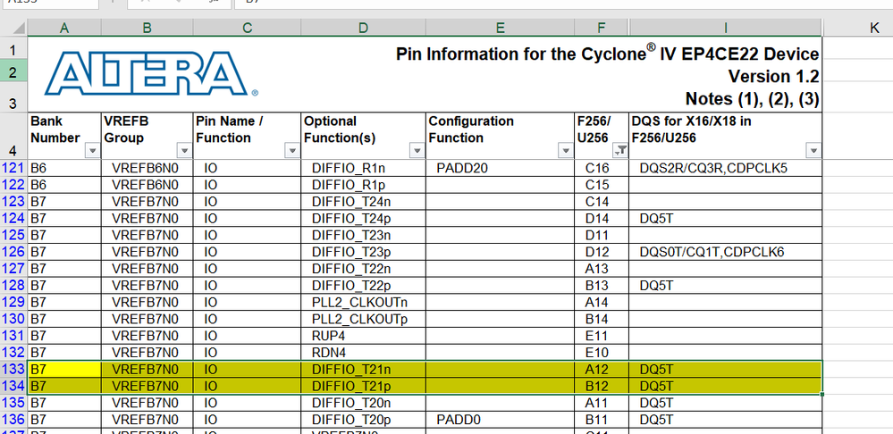Select row header 131
The image size is (893, 434).
pyautogui.click(x=13, y=336)
